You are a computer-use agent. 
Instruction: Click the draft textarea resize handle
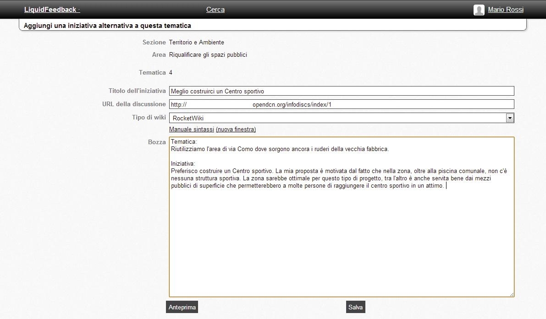tap(512, 294)
